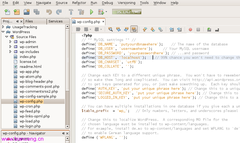Run the main project with green arrow
The image size is (240, 143).
tap(92, 12)
